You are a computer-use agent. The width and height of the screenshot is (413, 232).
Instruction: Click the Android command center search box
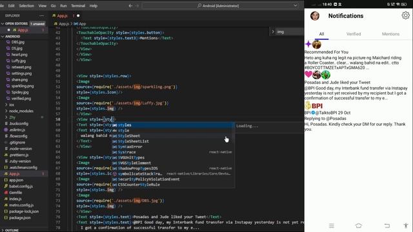coord(221,6)
